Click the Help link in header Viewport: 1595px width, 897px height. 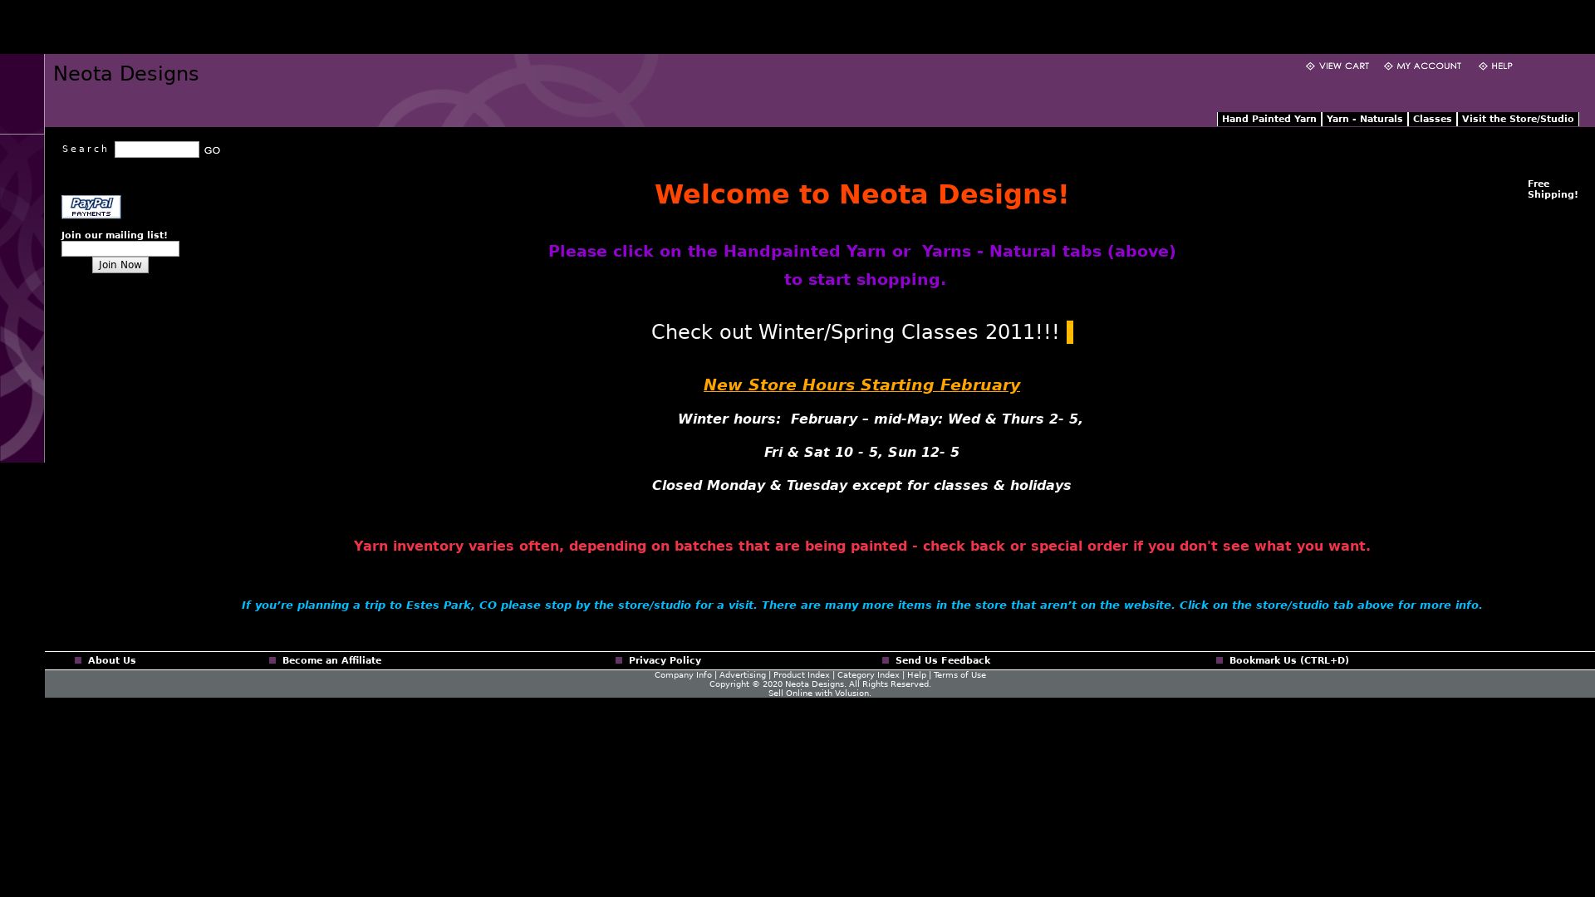(1501, 66)
